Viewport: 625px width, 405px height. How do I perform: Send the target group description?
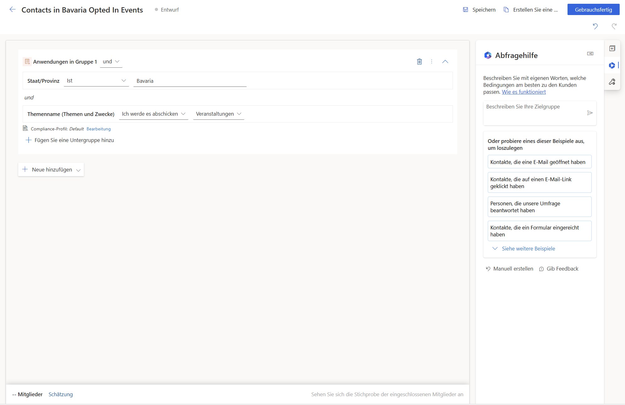click(x=590, y=113)
